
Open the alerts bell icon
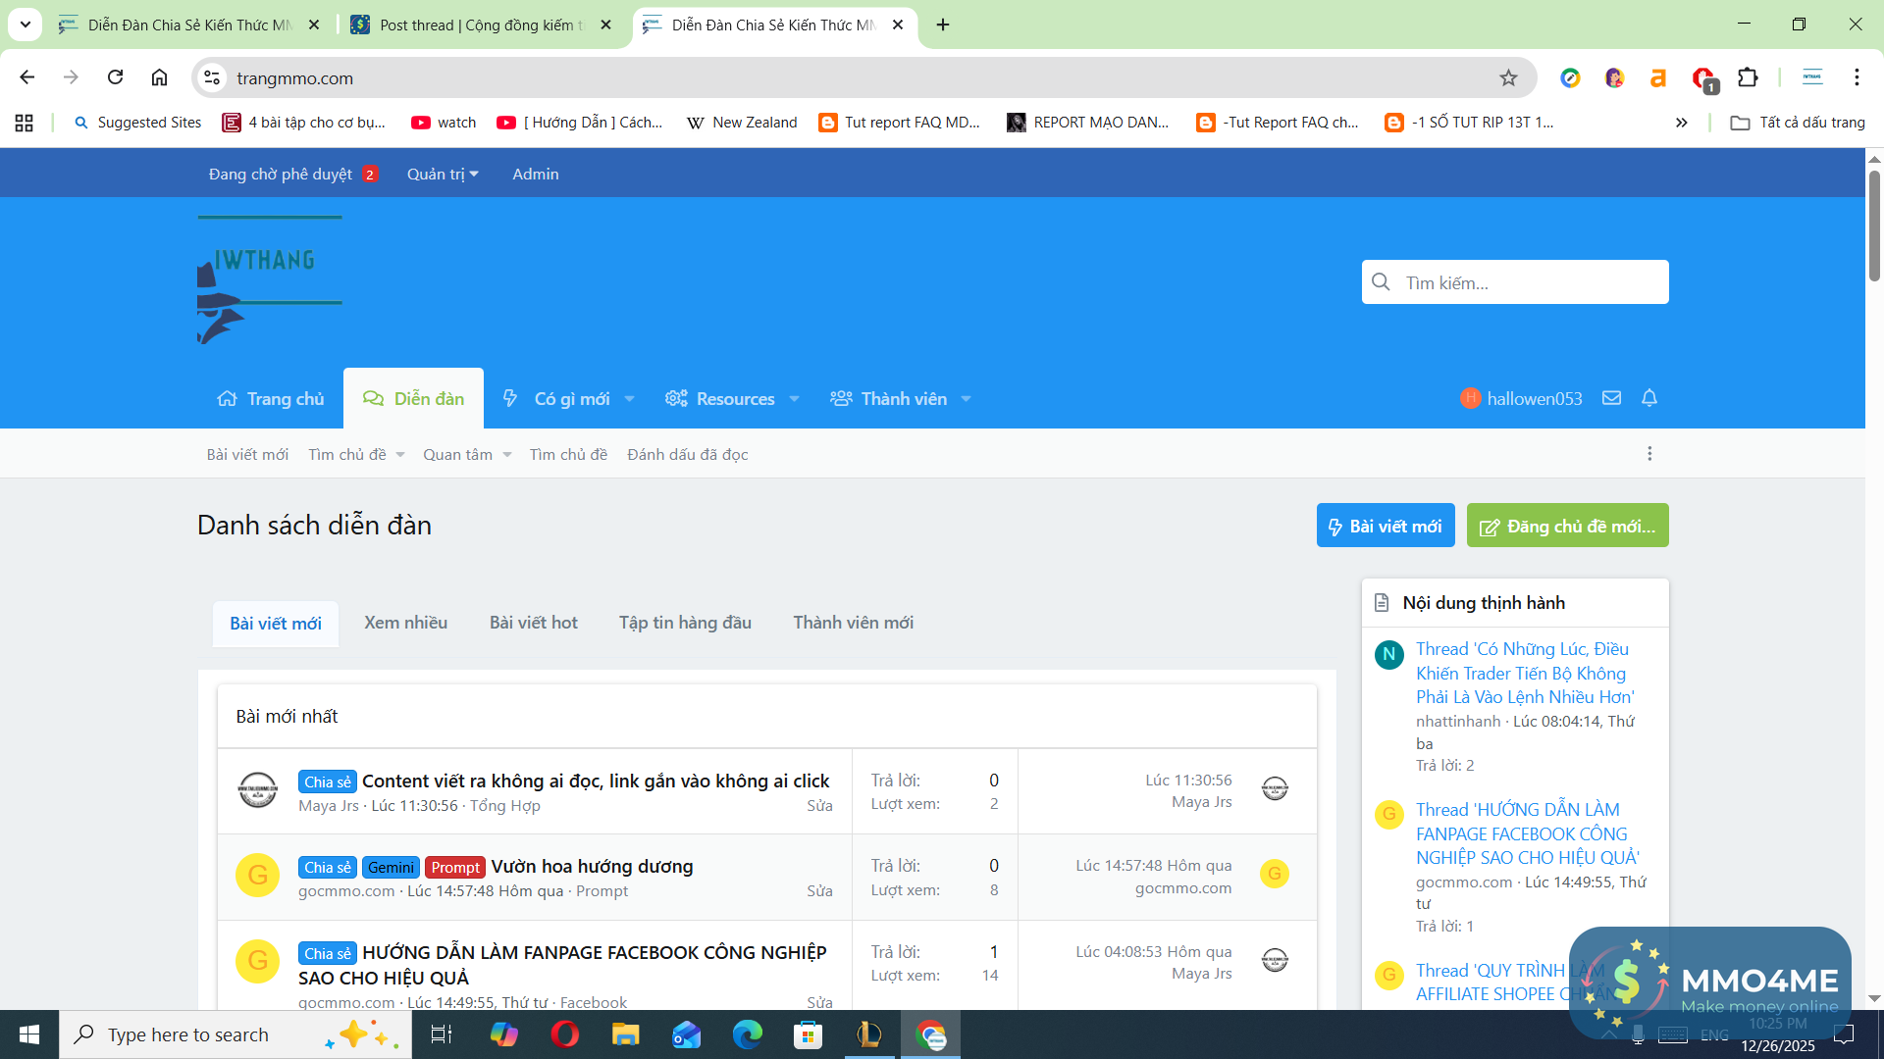(1649, 398)
